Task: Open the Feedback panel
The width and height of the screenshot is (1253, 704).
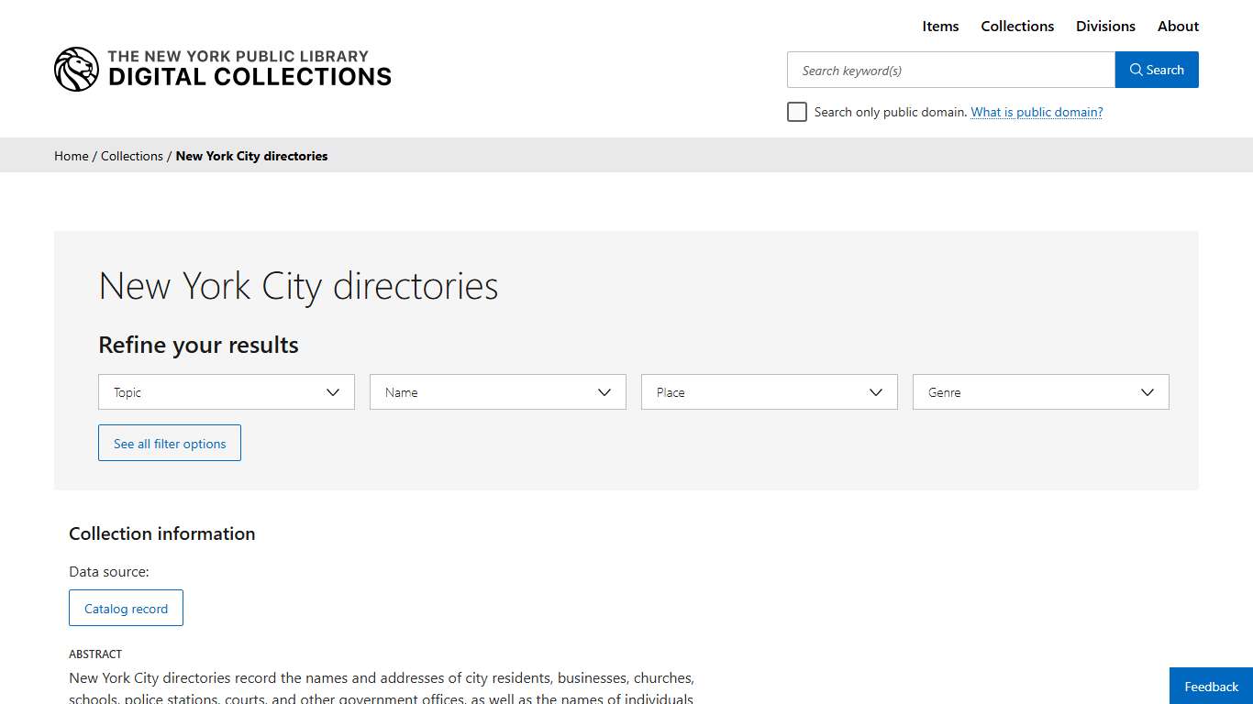Action: [1210, 686]
